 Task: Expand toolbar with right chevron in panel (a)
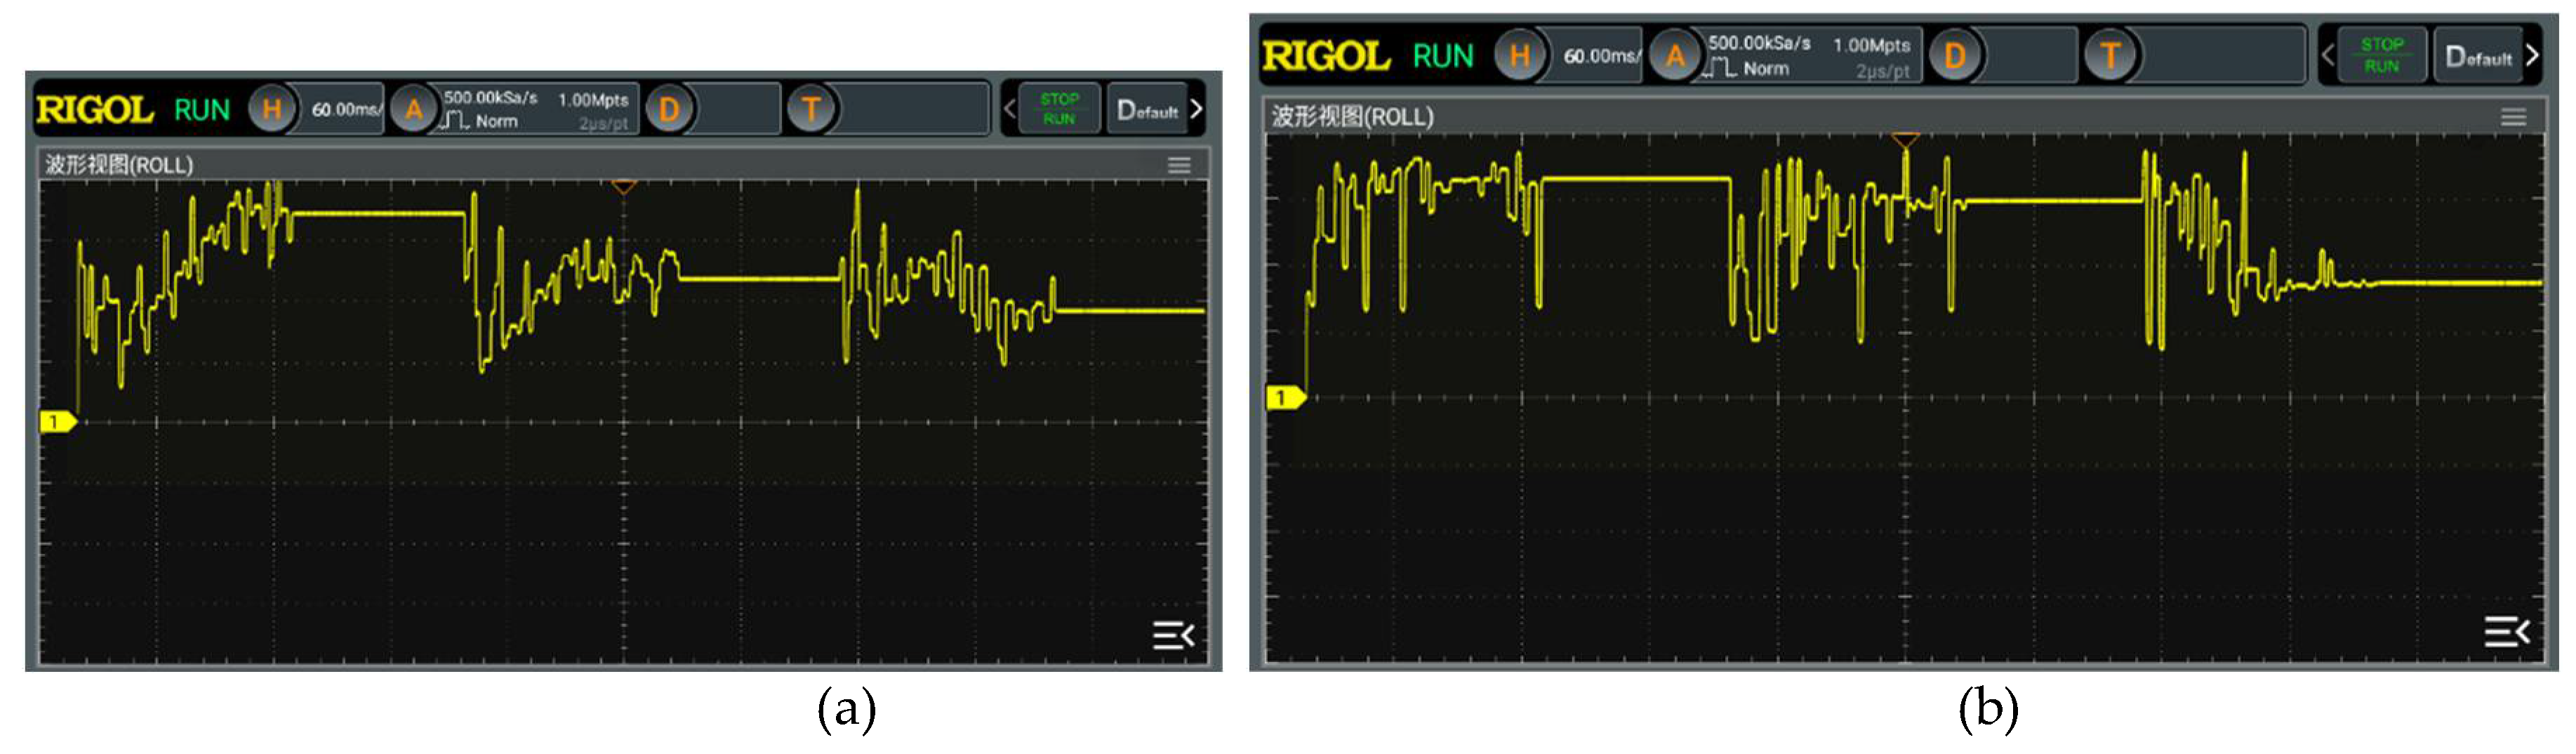[1196, 109]
